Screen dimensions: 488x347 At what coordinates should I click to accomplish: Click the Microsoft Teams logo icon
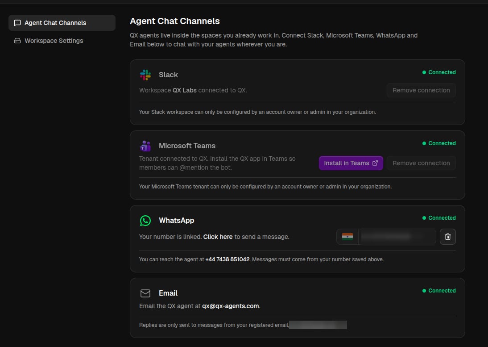(145, 146)
